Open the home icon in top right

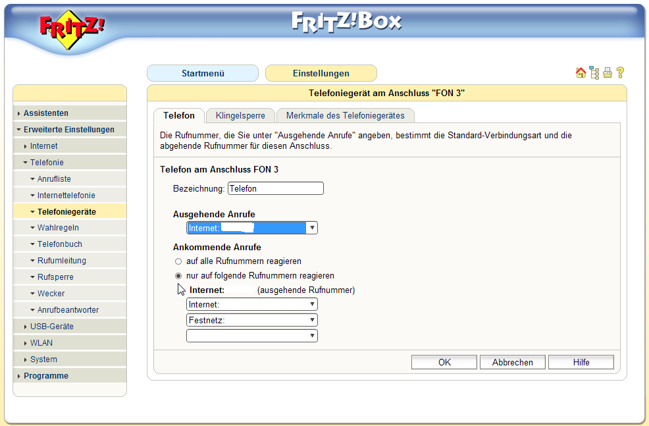[x=581, y=73]
